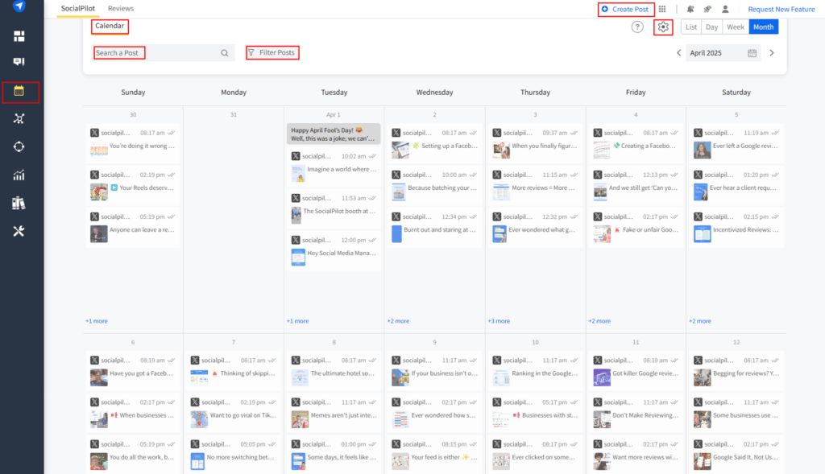The image size is (825, 474).
Task: Open the tools wrench icon at sidebar bottom
Action: tap(21, 231)
